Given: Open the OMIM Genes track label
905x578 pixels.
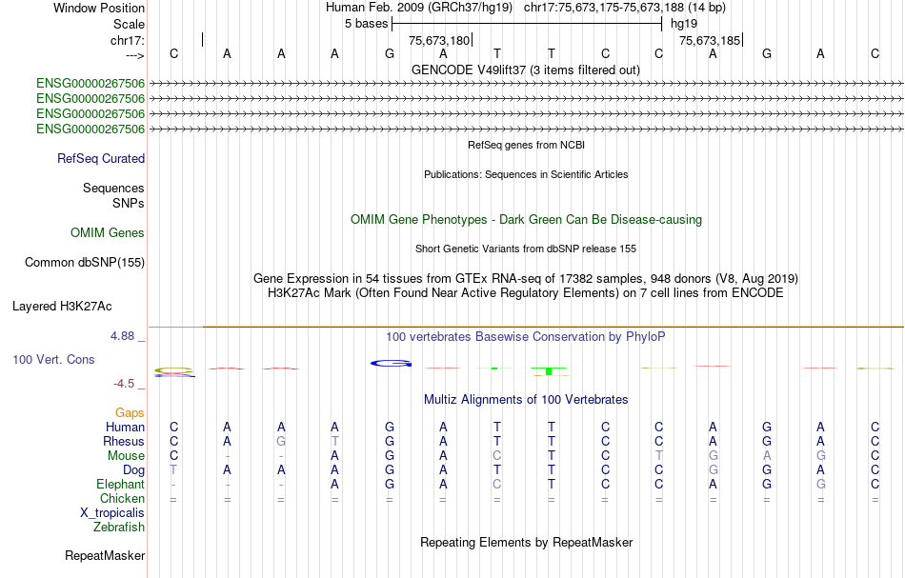Looking at the screenshot, I should pyautogui.click(x=108, y=232).
